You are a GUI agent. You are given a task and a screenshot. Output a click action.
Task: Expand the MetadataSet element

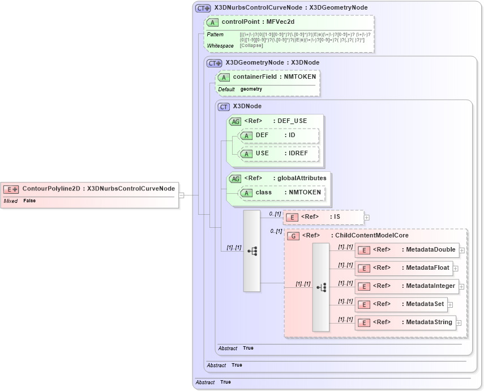tap(450, 305)
